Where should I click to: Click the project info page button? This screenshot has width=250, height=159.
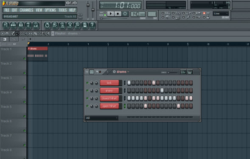click(x=84, y=25)
